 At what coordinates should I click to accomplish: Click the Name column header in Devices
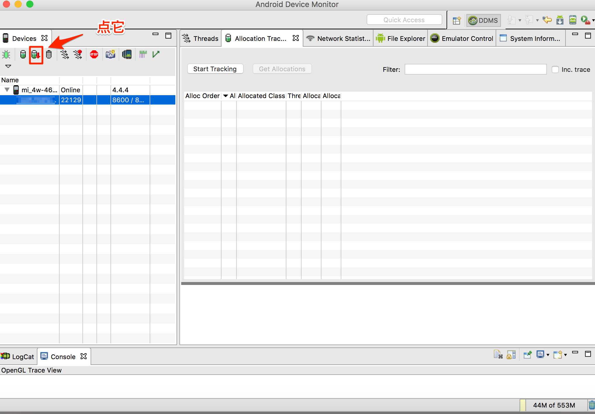point(30,80)
